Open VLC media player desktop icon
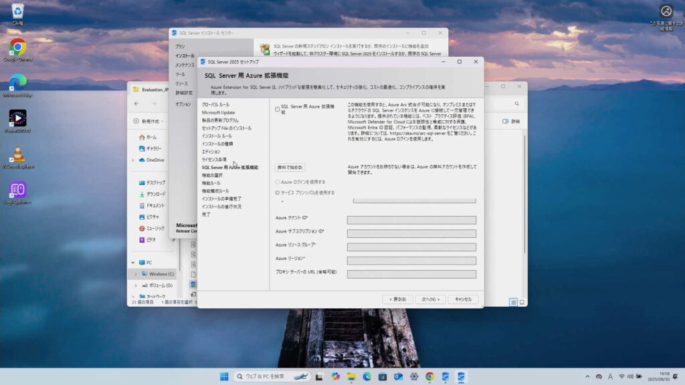Image resolution: width=685 pixels, height=385 pixels. pos(17,157)
